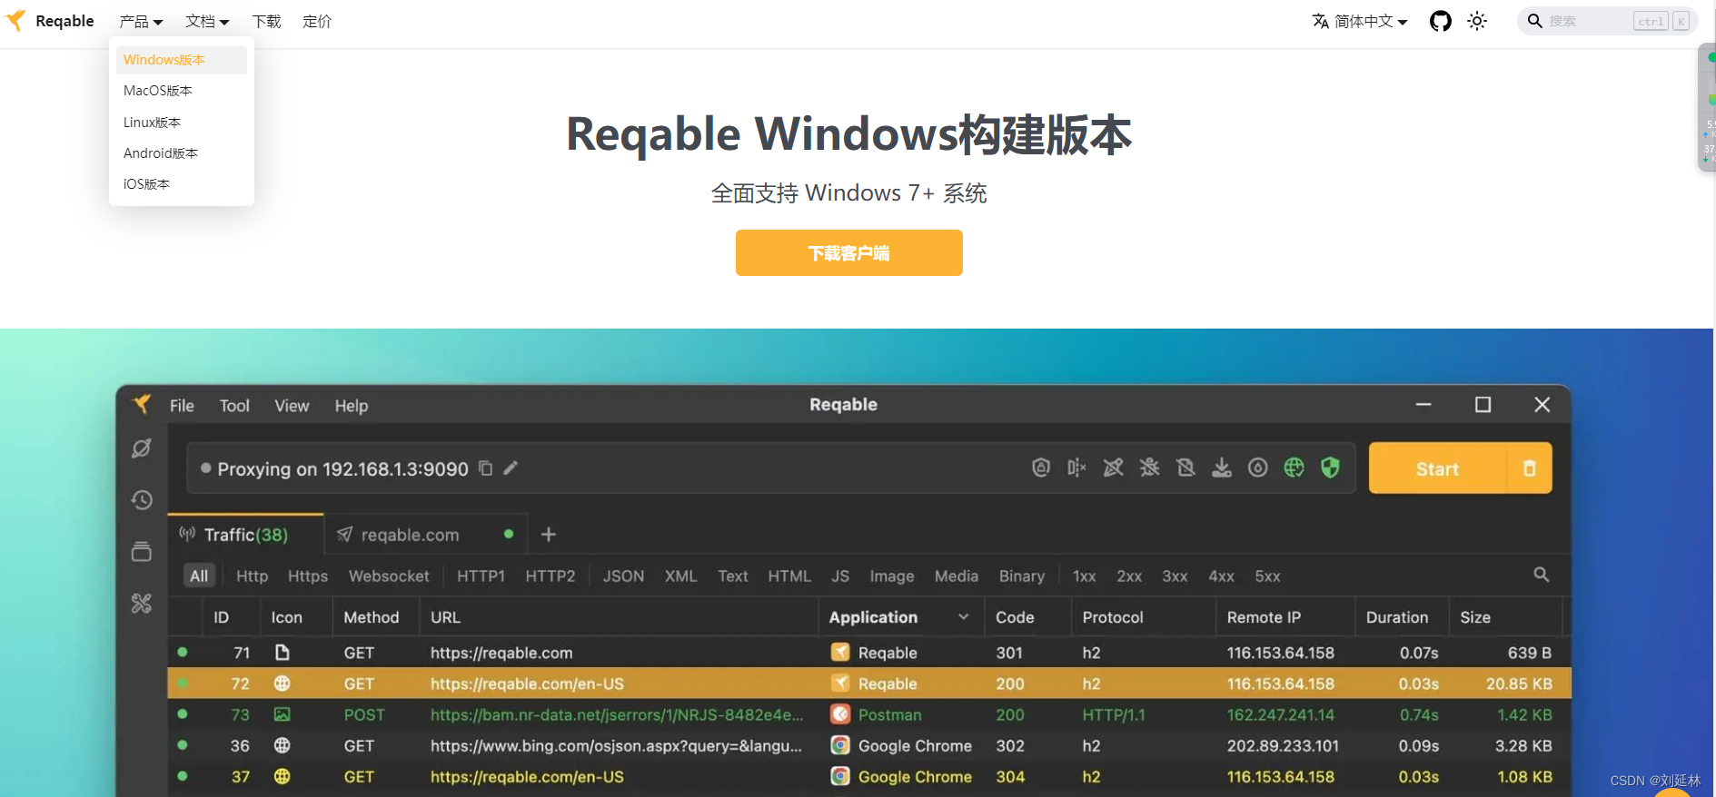Toggle the Http filter
The height and width of the screenshot is (797, 1716).
(x=252, y=576)
